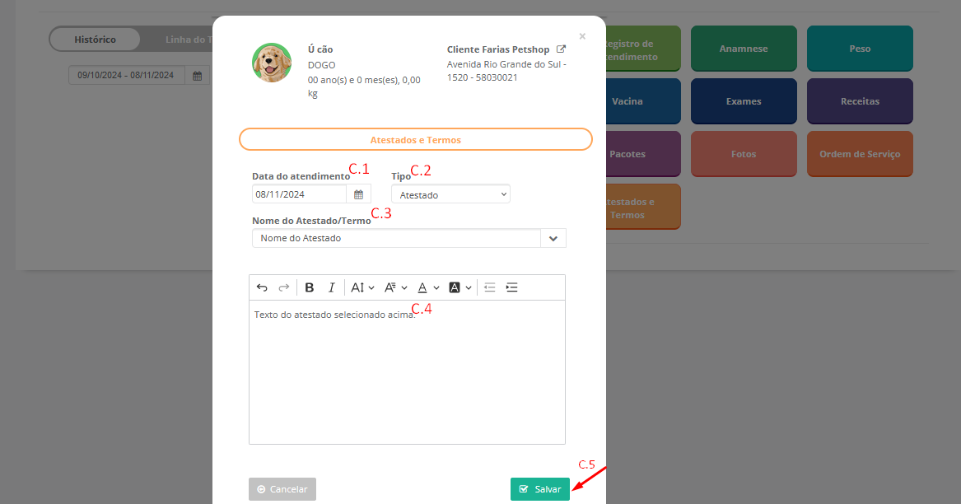Toggle italic formatting in the editor
The width and height of the screenshot is (961, 504).
point(331,287)
